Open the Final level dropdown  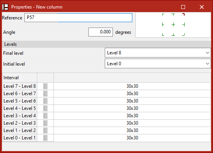coord(158,53)
